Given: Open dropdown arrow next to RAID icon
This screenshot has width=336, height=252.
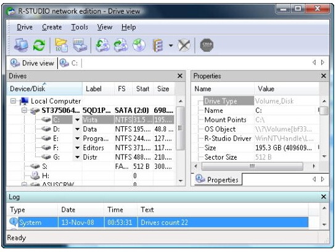Looking at the screenshot, I should pos(171,46).
